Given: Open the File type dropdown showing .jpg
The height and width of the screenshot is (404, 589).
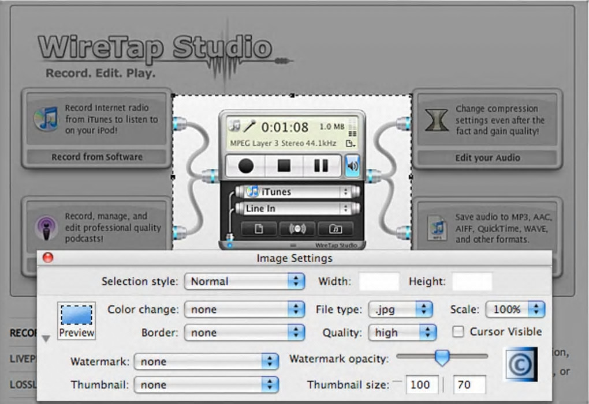Looking at the screenshot, I should coord(400,309).
